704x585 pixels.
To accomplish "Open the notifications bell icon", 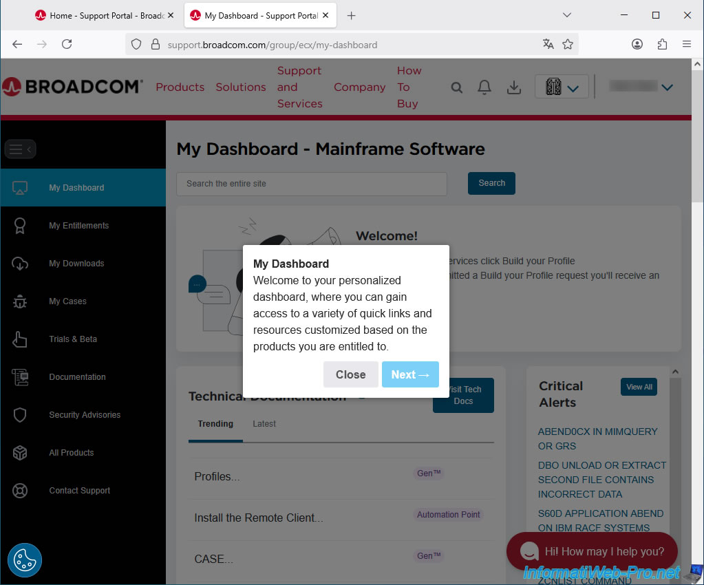I will [484, 87].
